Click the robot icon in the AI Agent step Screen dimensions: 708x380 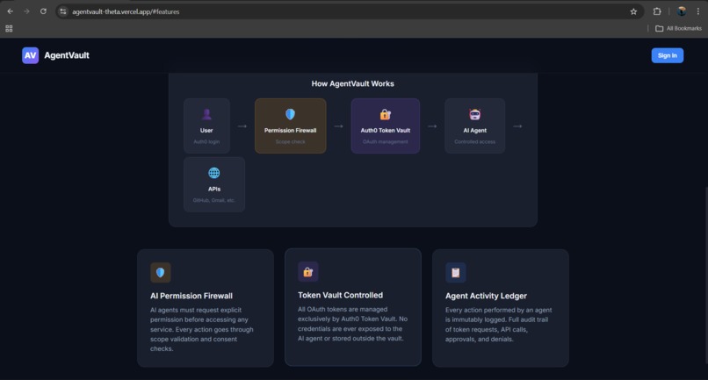point(474,115)
